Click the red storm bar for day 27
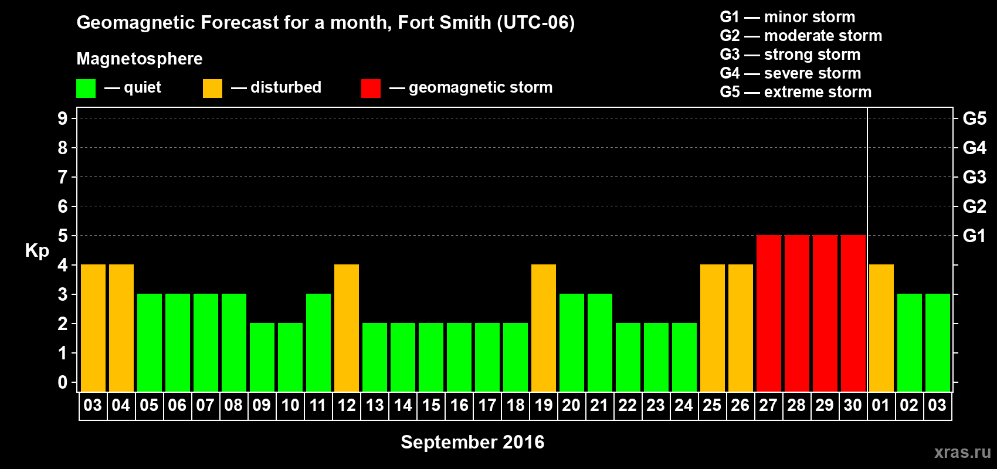Image resolution: width=997 pixels, height=469 pixels. click(769, 314)
